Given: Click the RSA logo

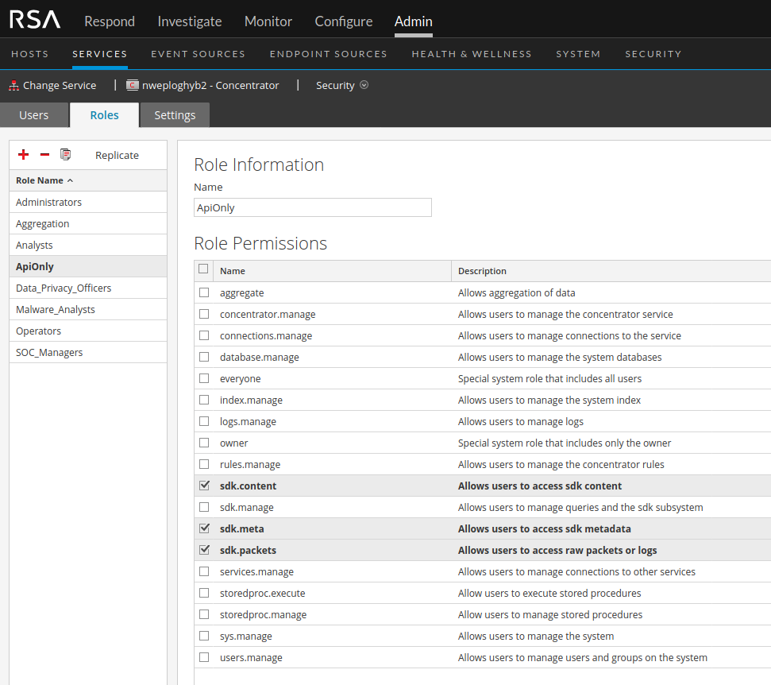Looking at the screenshot, I should click(34, 21).
